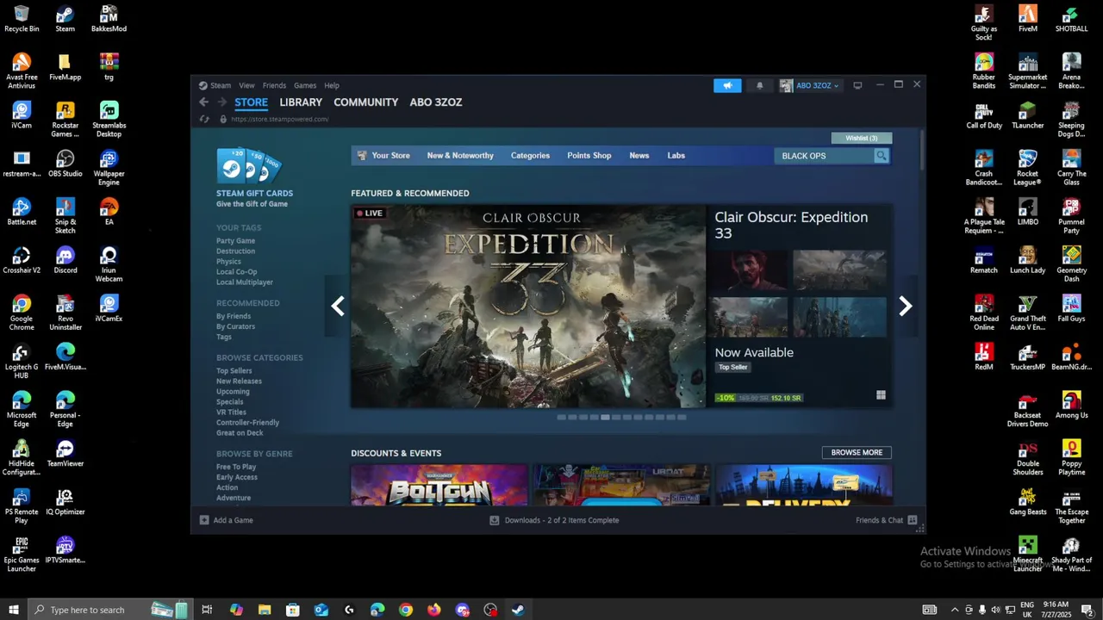Click the Steam announcements megaphone icon
This screenshot has width=1103, height=620.
pyautogui.click(x=727, y=85)
